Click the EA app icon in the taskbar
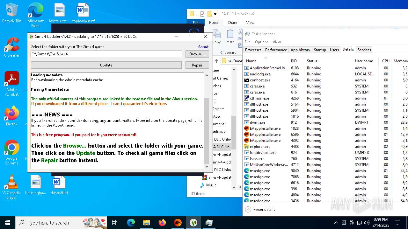The height and width of the screenshot is (229, 408). point(178,223)
